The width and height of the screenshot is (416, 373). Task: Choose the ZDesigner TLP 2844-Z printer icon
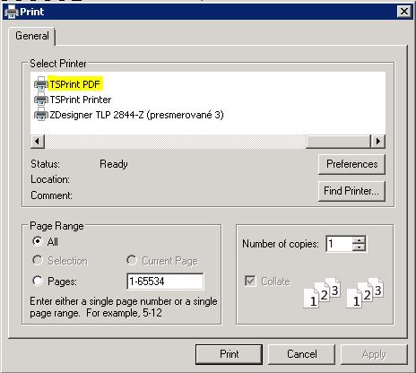tap(41, 114)
